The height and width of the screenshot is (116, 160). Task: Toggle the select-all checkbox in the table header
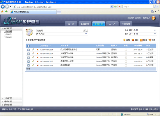[29, 46]
